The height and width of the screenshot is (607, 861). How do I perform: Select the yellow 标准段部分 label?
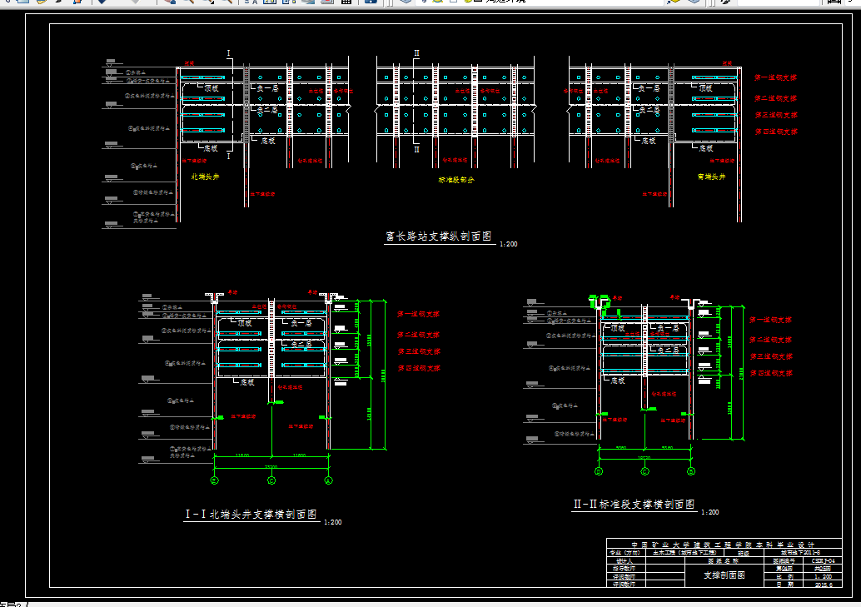(456, 180)
